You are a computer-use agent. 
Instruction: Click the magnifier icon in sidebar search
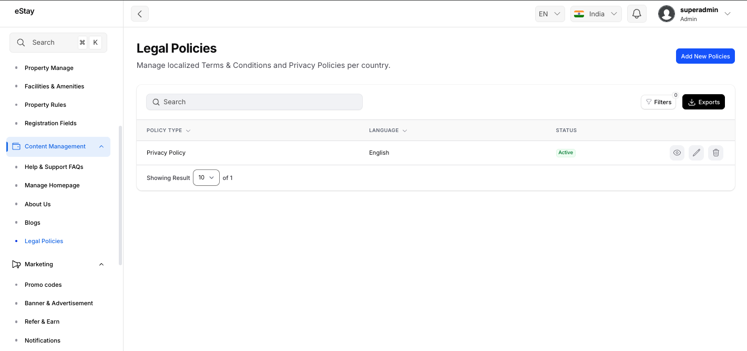coord(21,43)
